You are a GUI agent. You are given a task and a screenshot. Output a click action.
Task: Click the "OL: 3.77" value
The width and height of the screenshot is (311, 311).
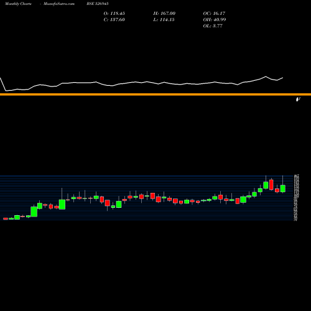[213, 26]
